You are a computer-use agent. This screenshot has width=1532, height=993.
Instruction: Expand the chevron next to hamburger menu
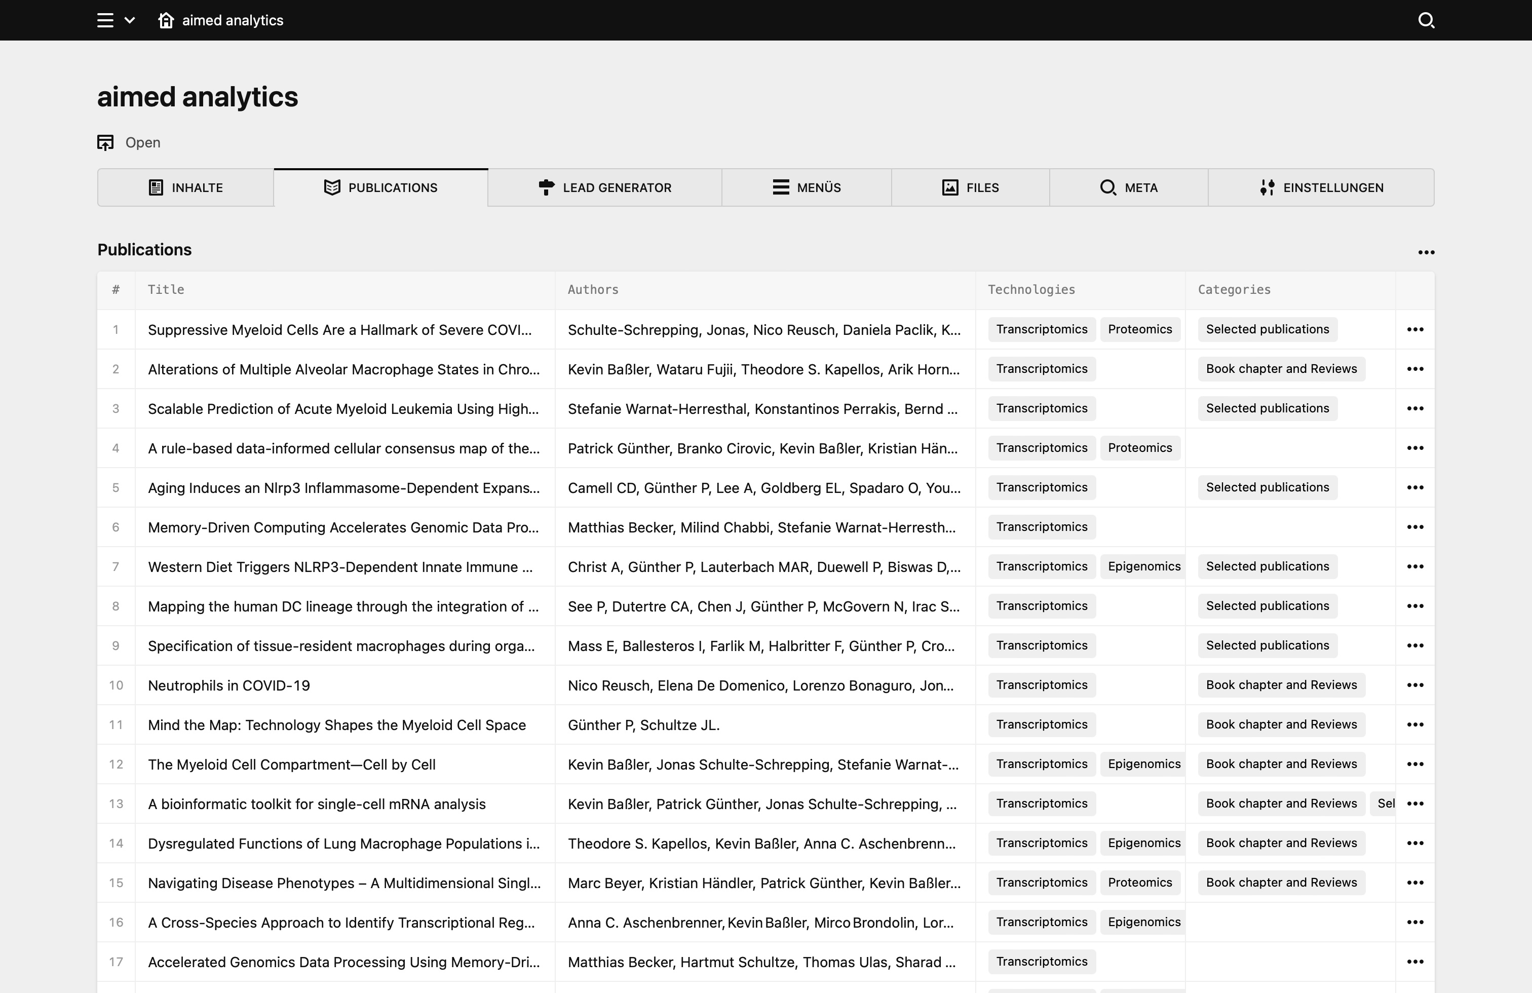[x=129, y=21]
